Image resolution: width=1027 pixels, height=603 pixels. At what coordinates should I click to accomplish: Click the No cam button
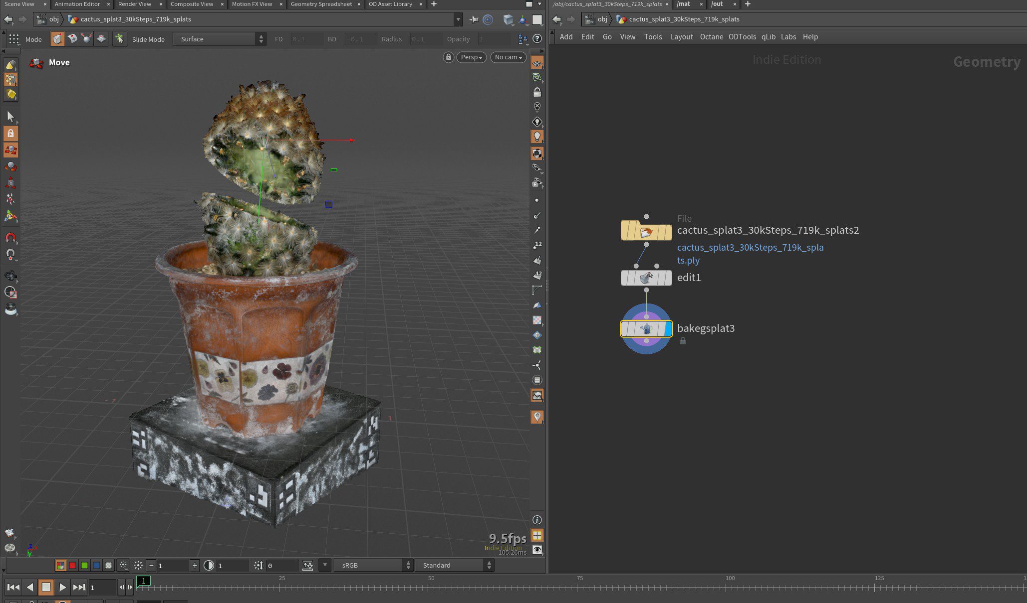[x=508, y=57]
